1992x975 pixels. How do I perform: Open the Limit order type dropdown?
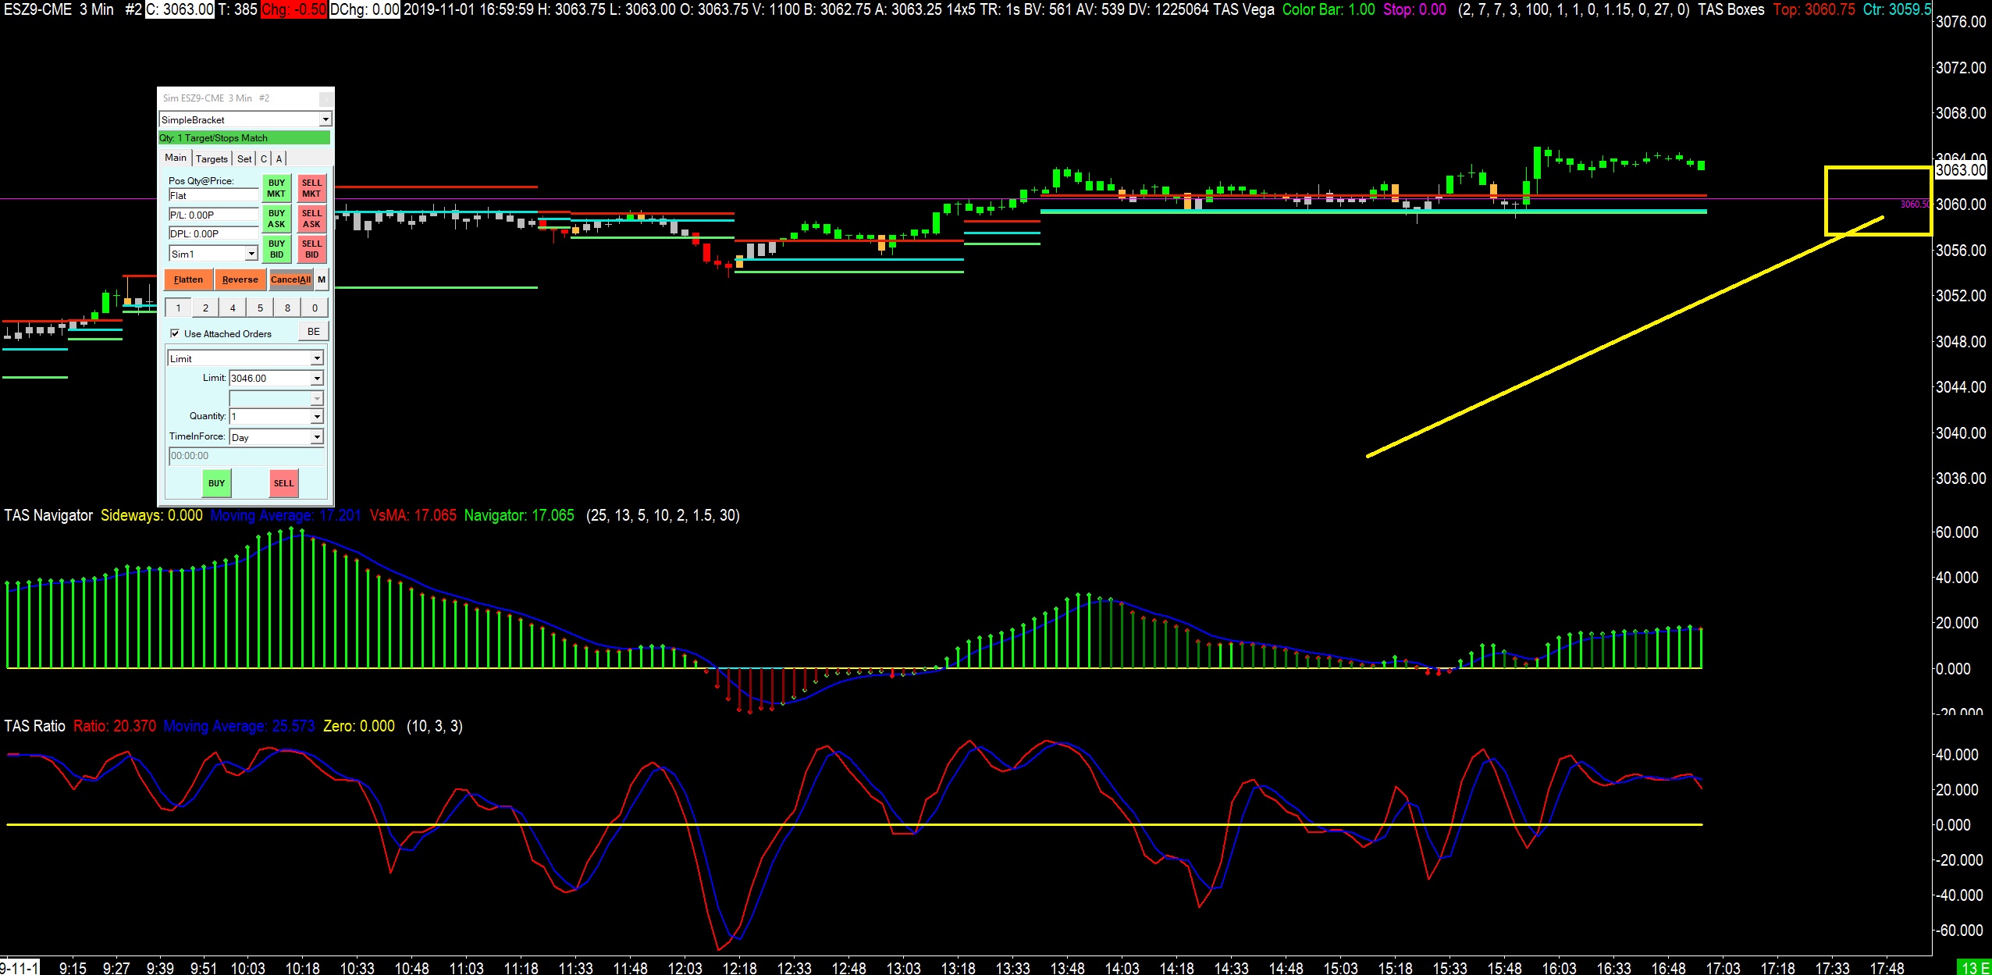tap(317, 358)
